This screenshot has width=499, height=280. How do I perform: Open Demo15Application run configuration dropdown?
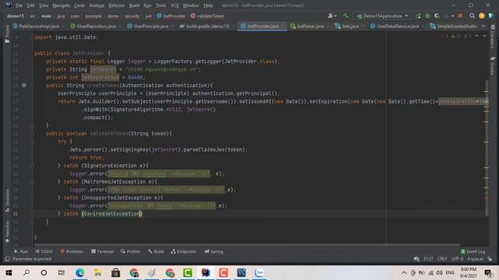pyautogui.click(x=383, y=16)
